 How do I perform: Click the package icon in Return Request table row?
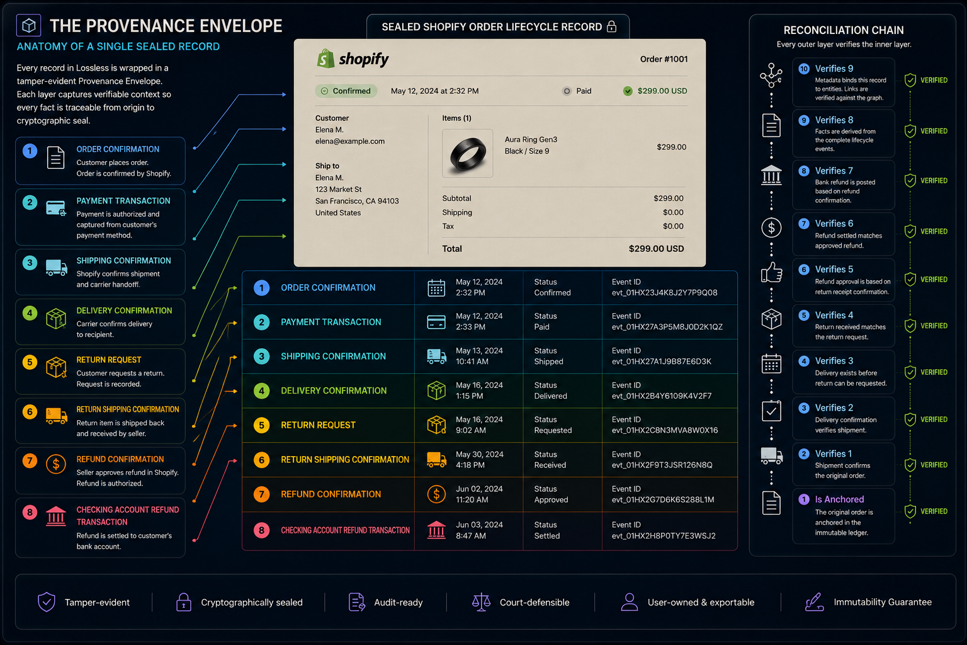tap(436, 425)
